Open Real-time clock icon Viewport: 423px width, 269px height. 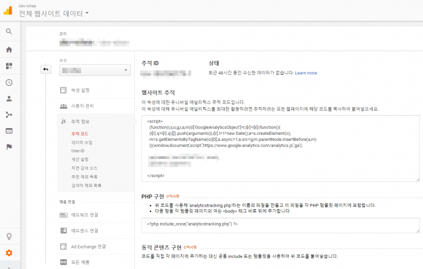(x=9, y=82)
